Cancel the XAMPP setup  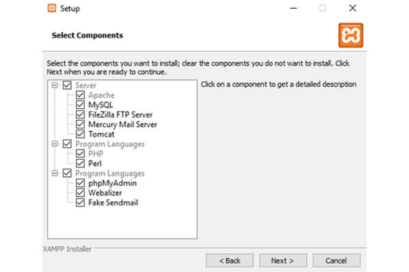click(x=337, y=260)
